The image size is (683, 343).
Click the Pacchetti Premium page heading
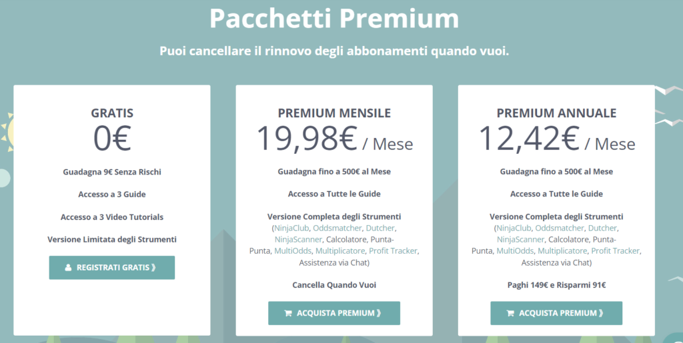tap(334, 19)
